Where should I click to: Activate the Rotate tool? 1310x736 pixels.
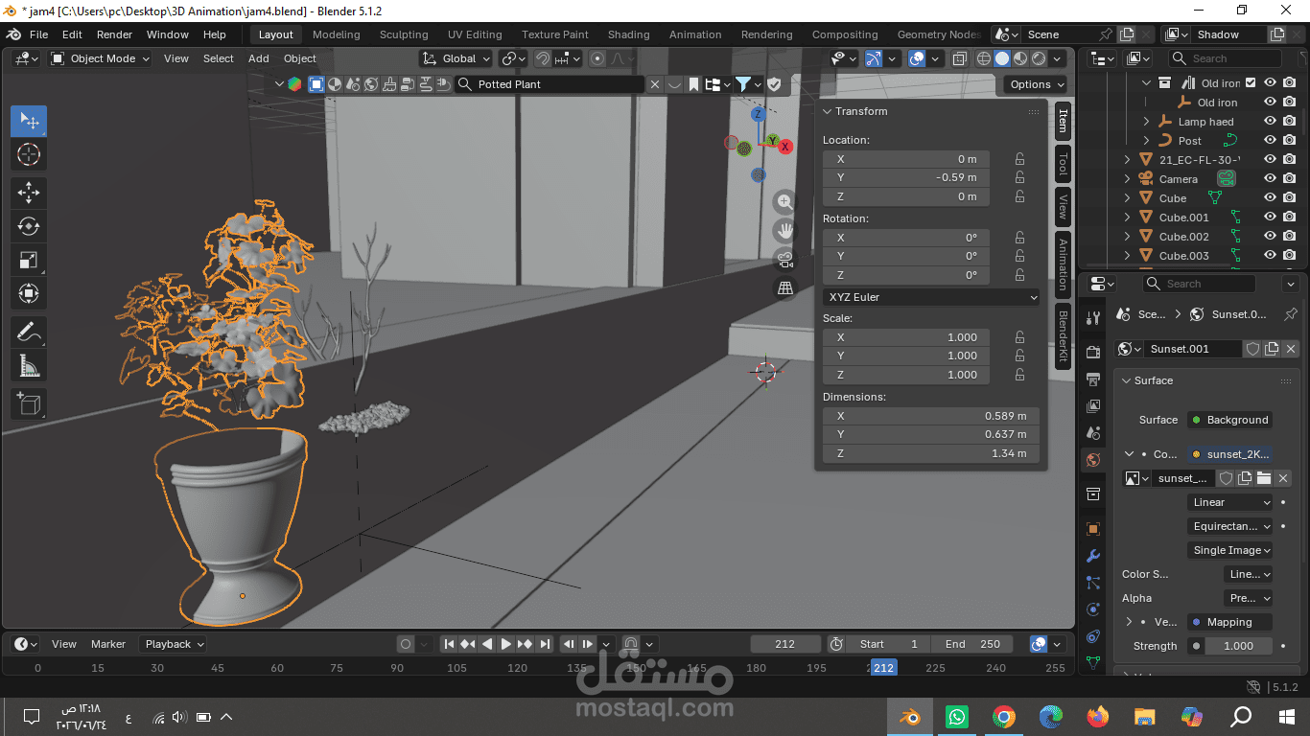point(29,226)
